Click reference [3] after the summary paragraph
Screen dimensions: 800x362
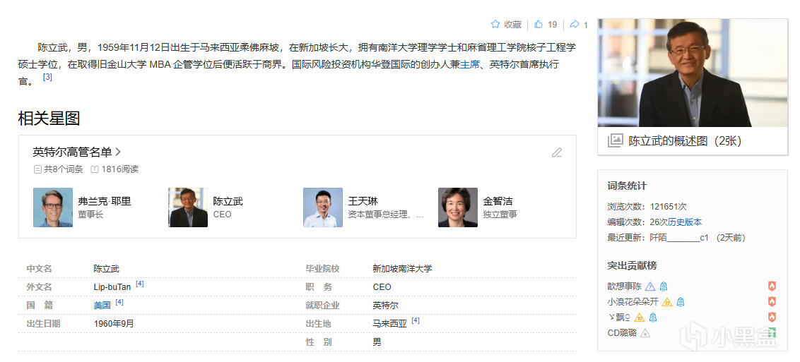pyautogui.click(x=47, y=78)
